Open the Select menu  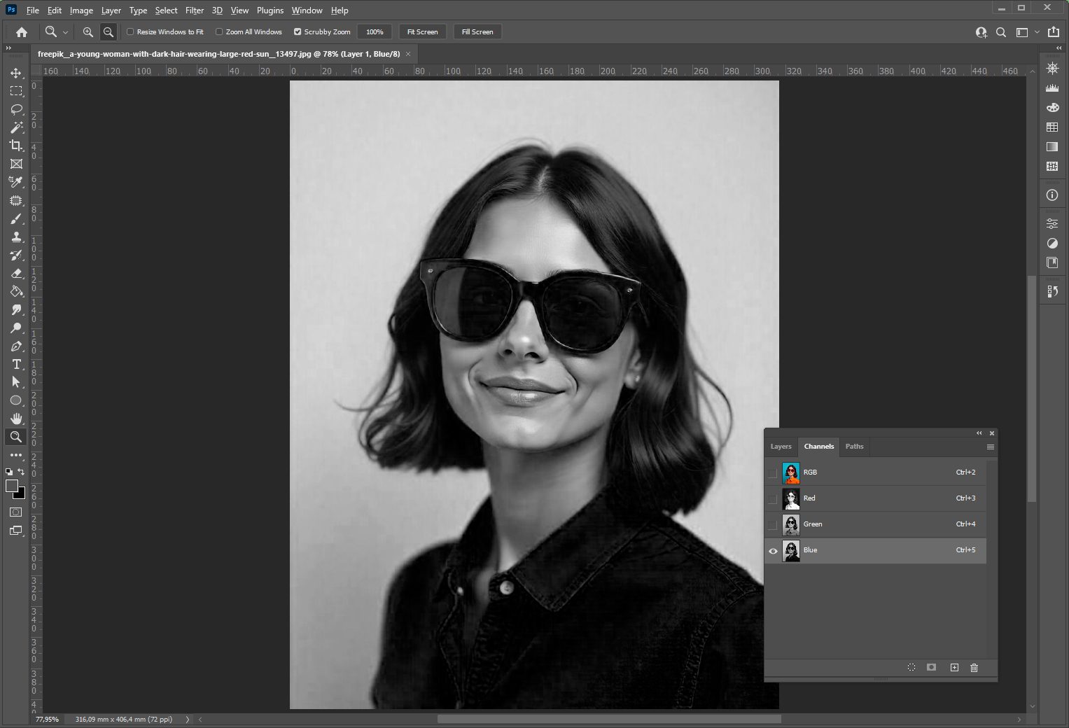[167, 10]
